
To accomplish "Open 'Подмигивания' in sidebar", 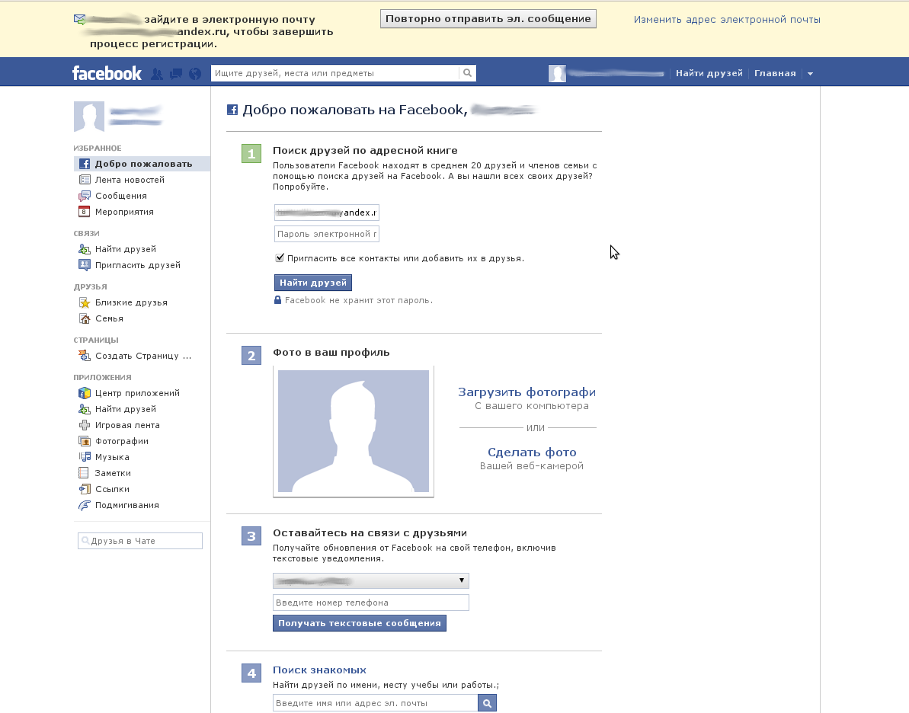I will pos(127,505).
